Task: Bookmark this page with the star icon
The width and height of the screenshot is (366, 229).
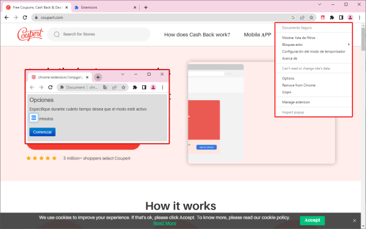Action: pos(311,18)
